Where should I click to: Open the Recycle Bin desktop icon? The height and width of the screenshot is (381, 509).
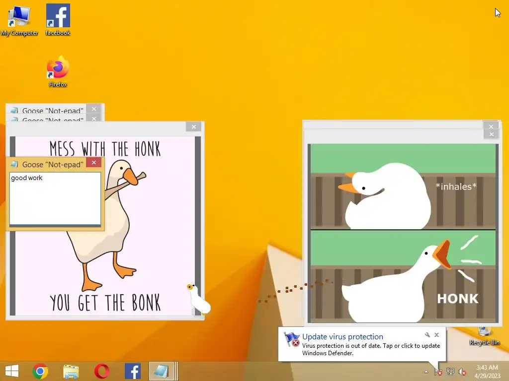point(484,336)
